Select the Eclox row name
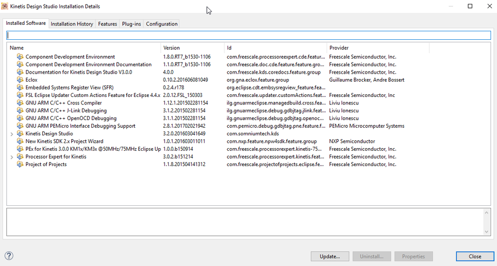 31,80
